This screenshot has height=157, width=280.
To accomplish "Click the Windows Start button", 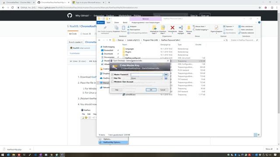I will pyautogui.click(x=3, y=155).
